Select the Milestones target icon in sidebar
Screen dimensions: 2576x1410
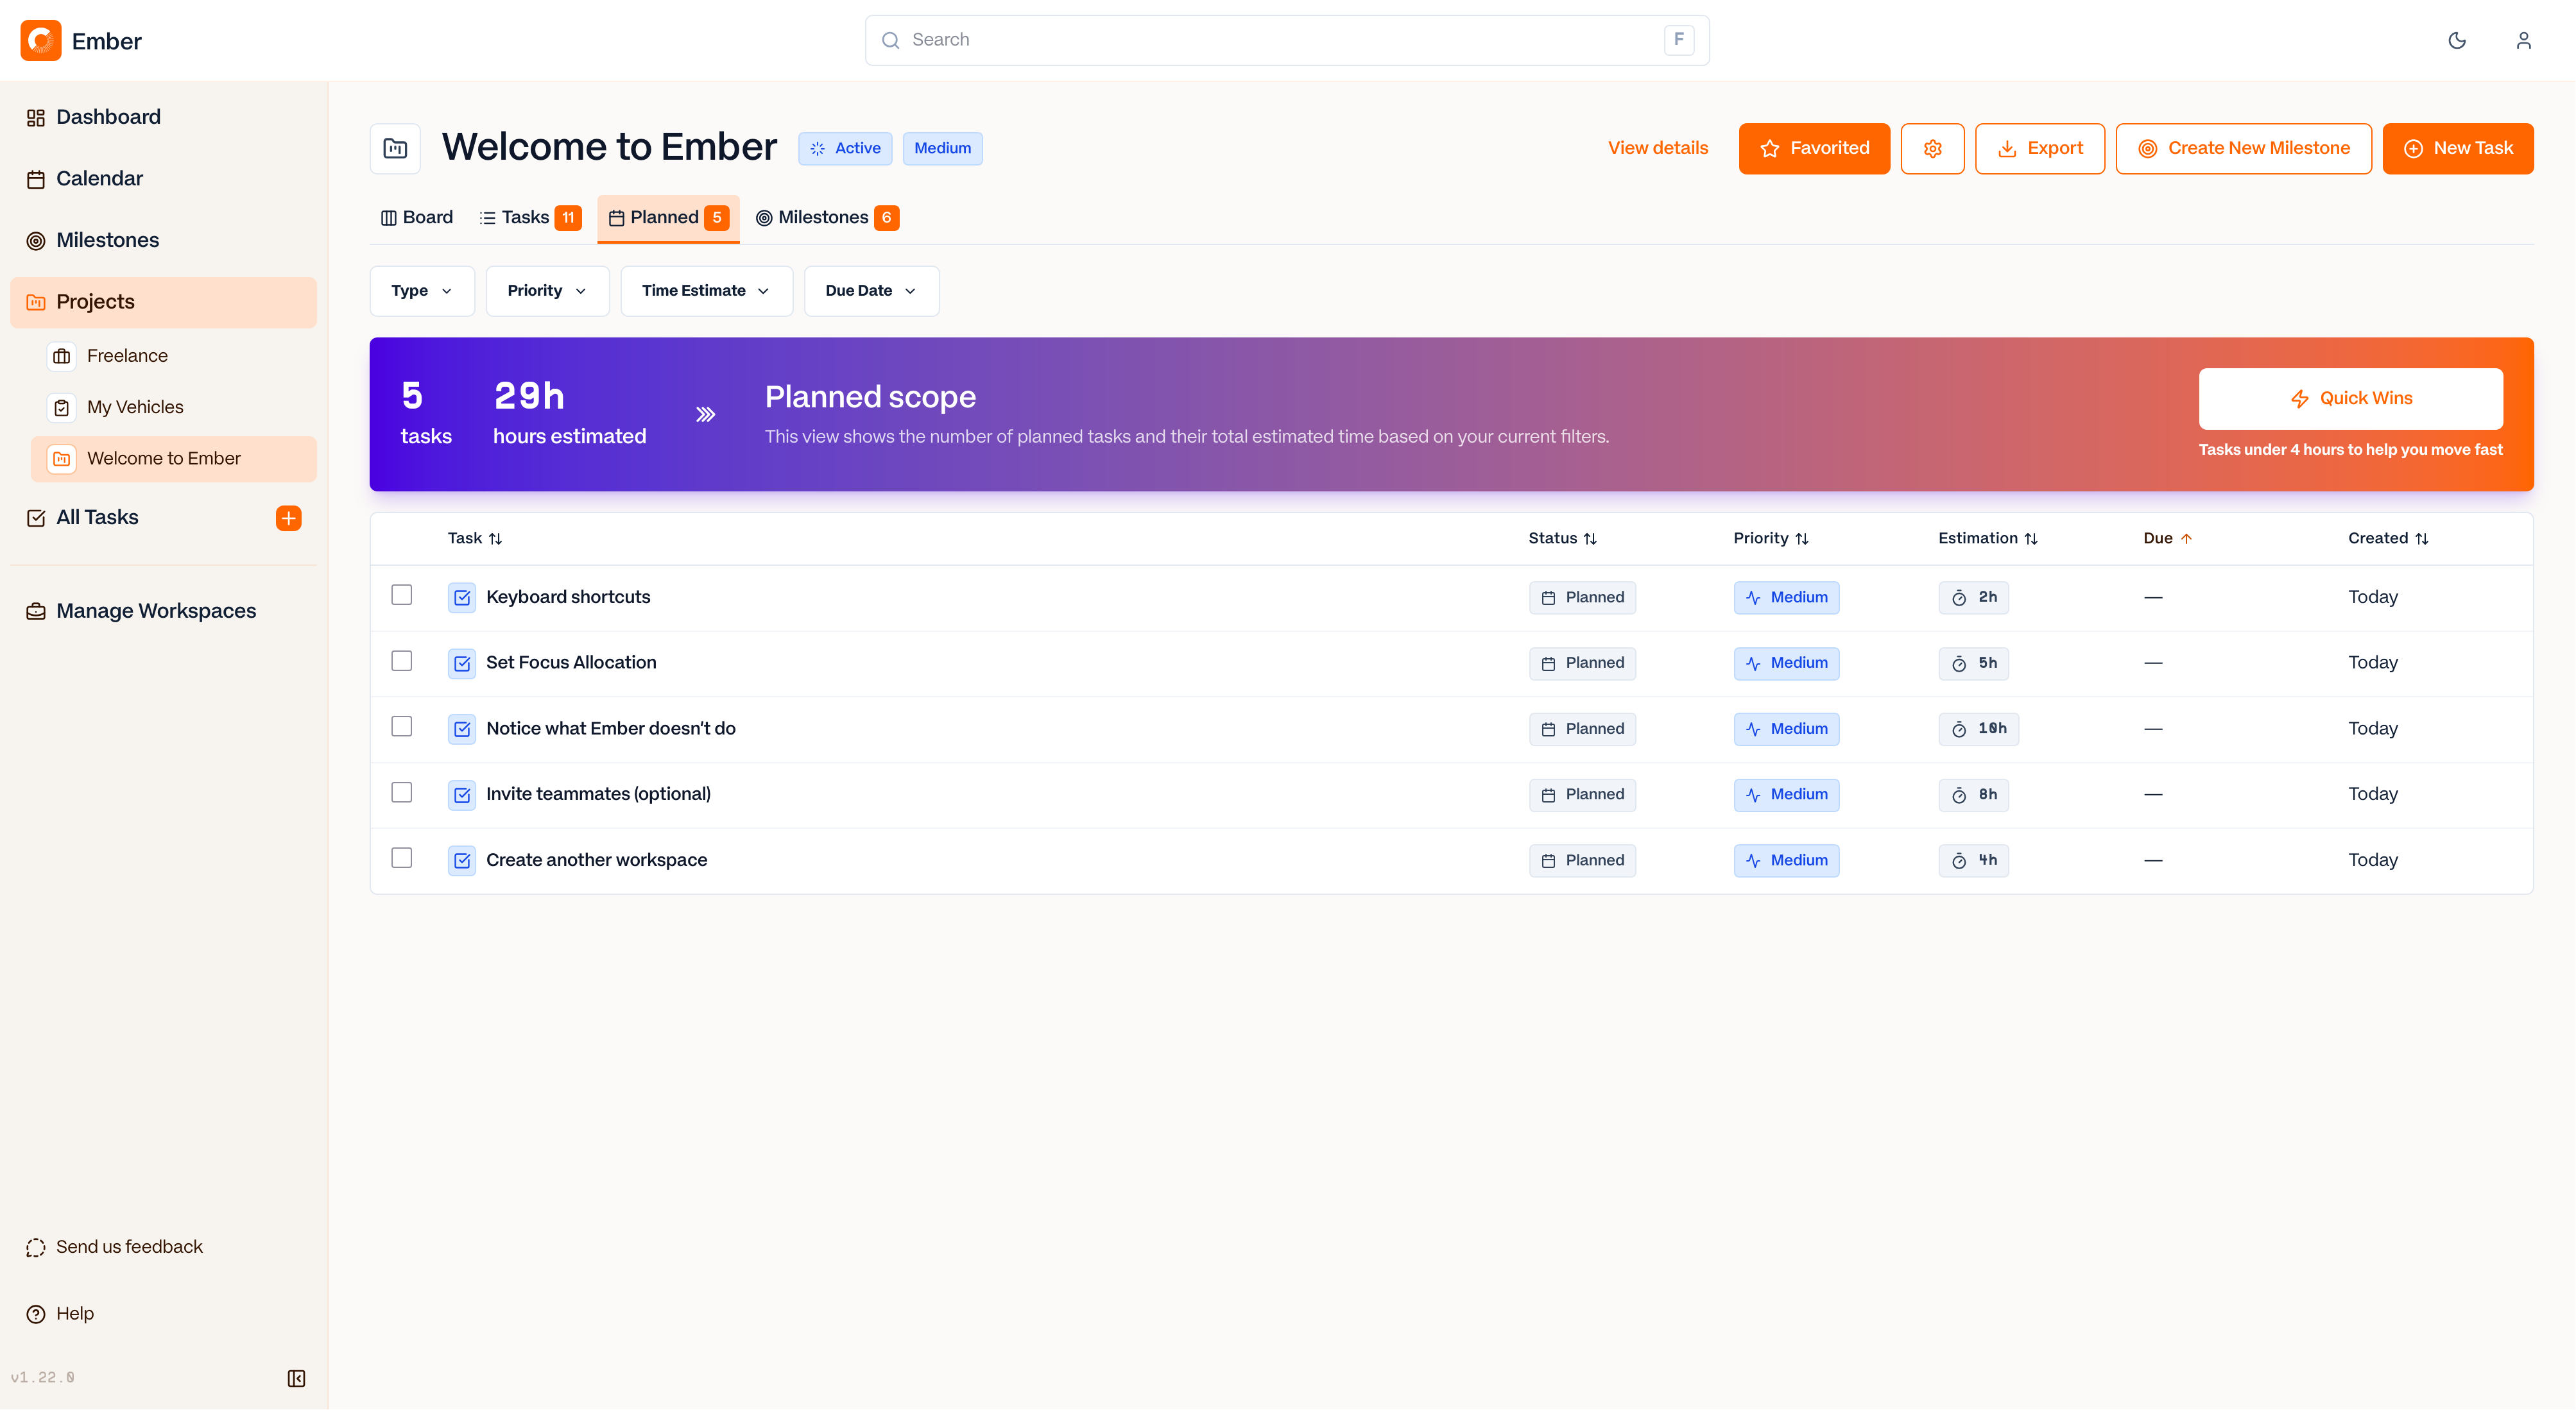(x=36, y=240)
